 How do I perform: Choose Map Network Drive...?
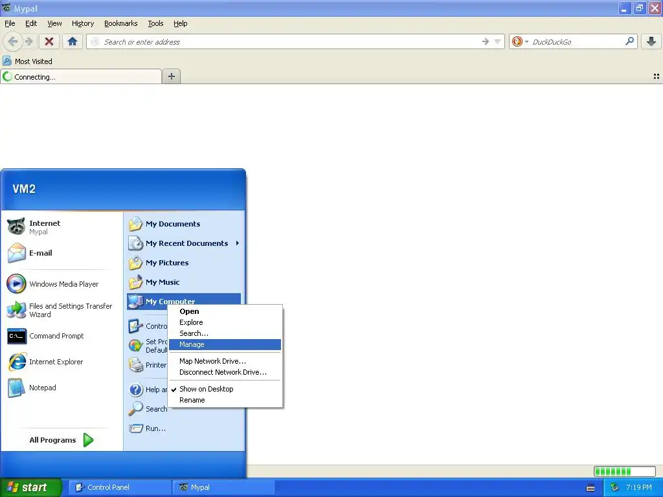click(x=225, y=361)
